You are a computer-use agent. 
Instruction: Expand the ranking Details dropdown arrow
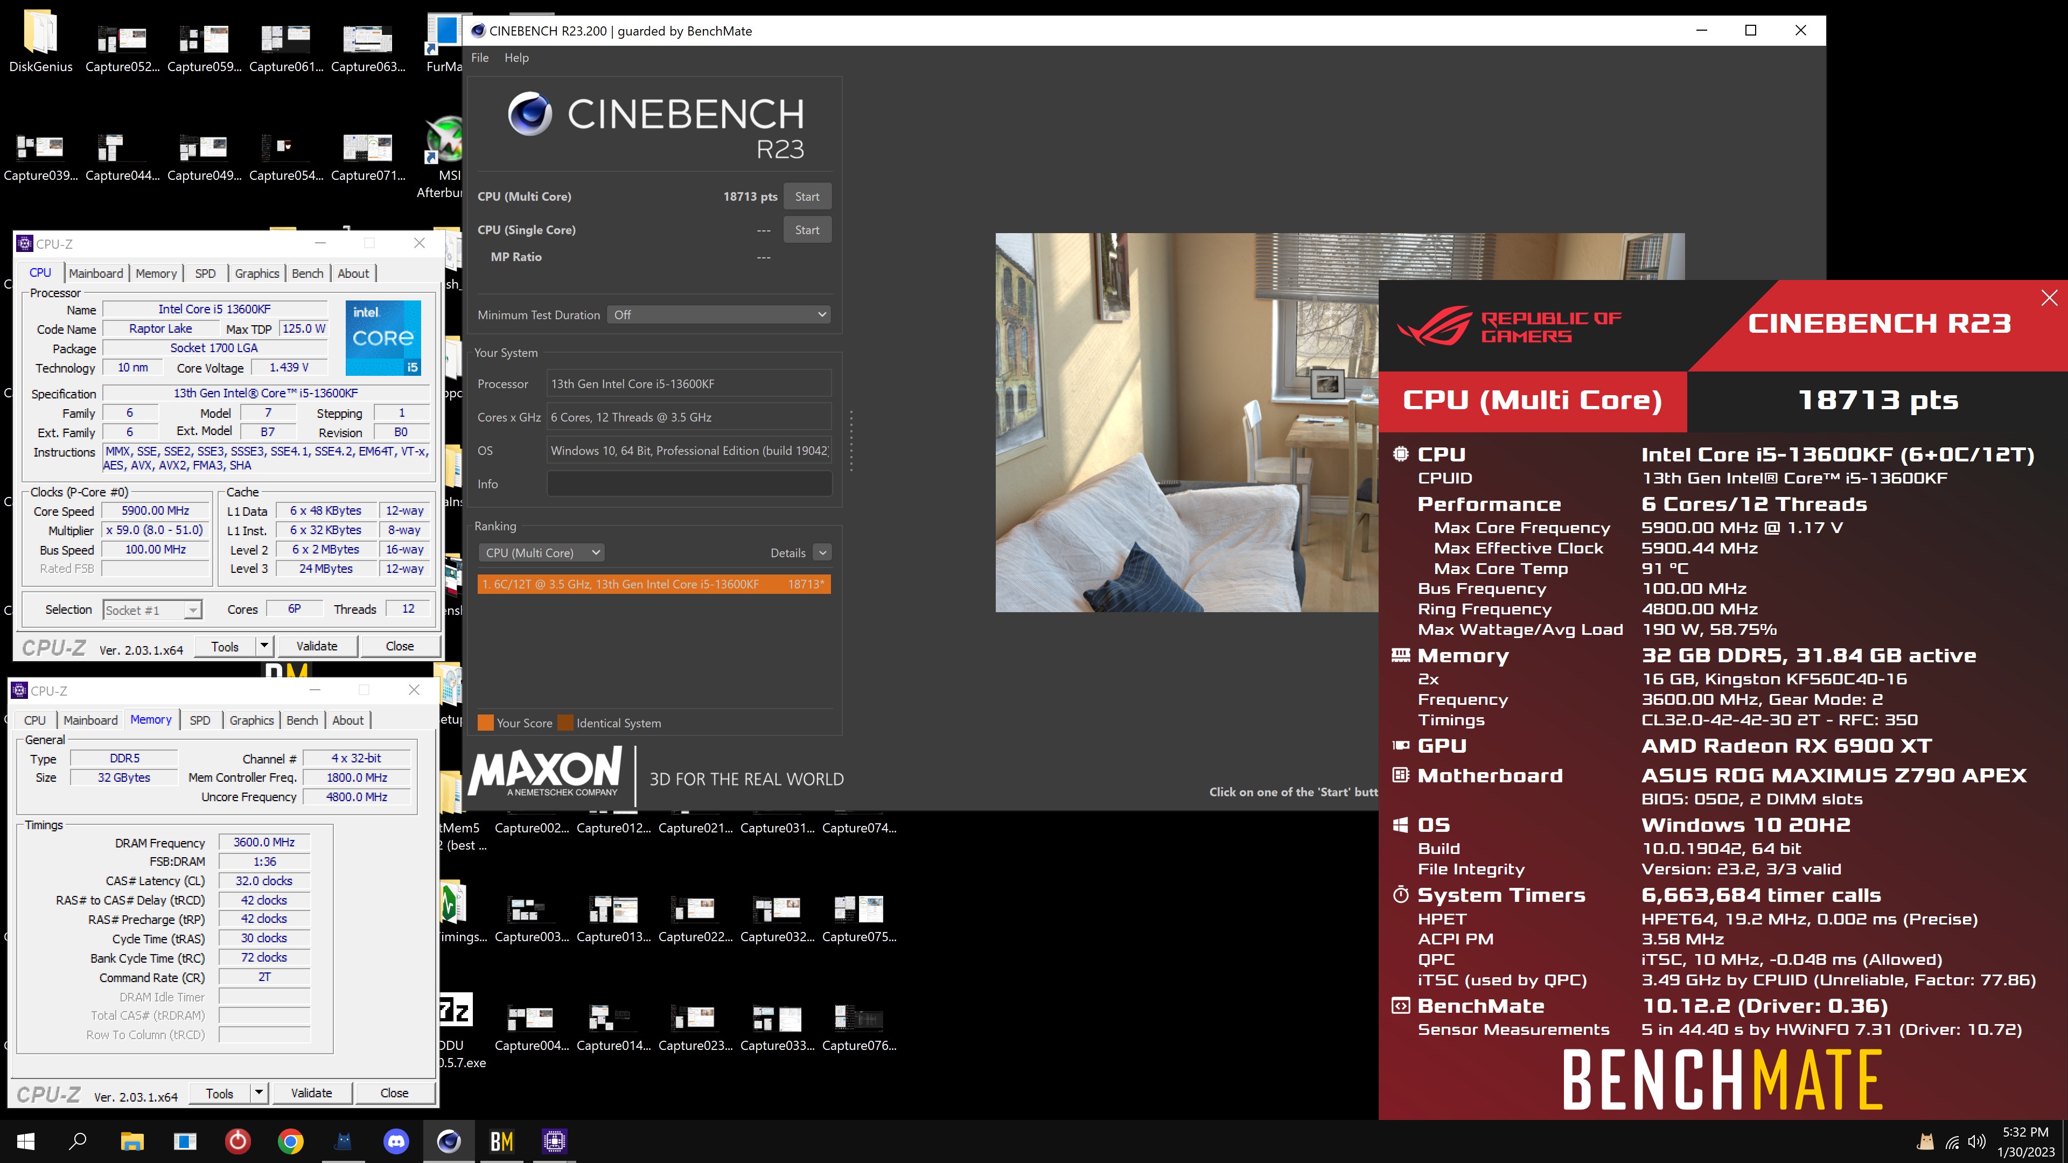tap(822, 552)
